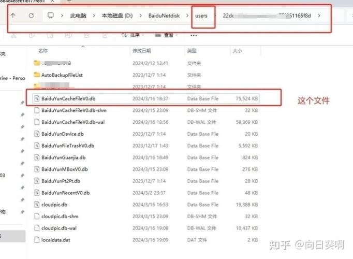Open the 查看 view dropdown
This screenshot has height=259, width=353.
click(x=166, y=35)
